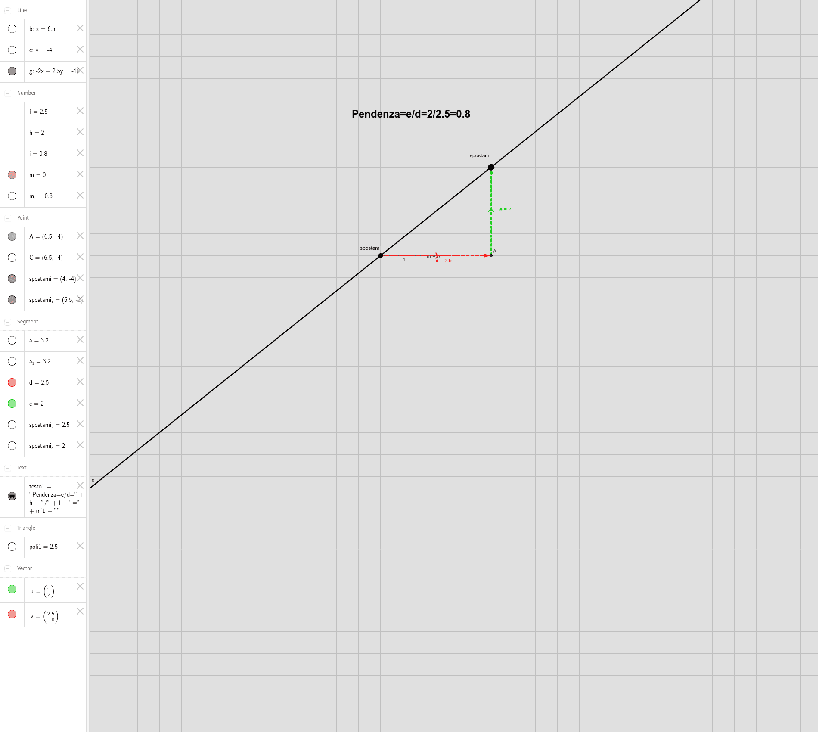Select the Pendenza=e/d=2/2.5=0.8 text on canvas

pyautogui.click(x=411, y=114)
